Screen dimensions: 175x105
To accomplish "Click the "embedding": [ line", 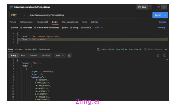I will [x=39, y=77].
